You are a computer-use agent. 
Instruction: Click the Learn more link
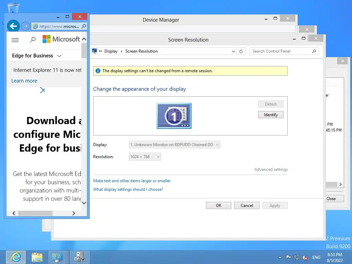point(24,81)
